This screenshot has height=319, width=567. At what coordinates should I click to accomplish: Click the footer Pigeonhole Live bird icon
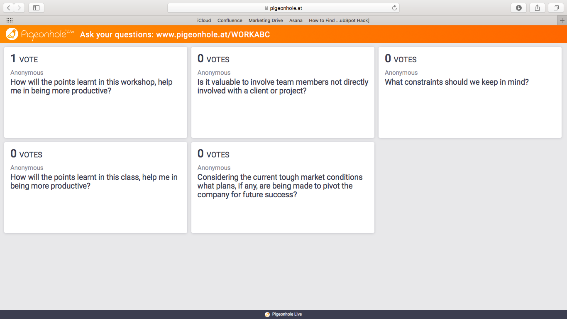[267, 314]
